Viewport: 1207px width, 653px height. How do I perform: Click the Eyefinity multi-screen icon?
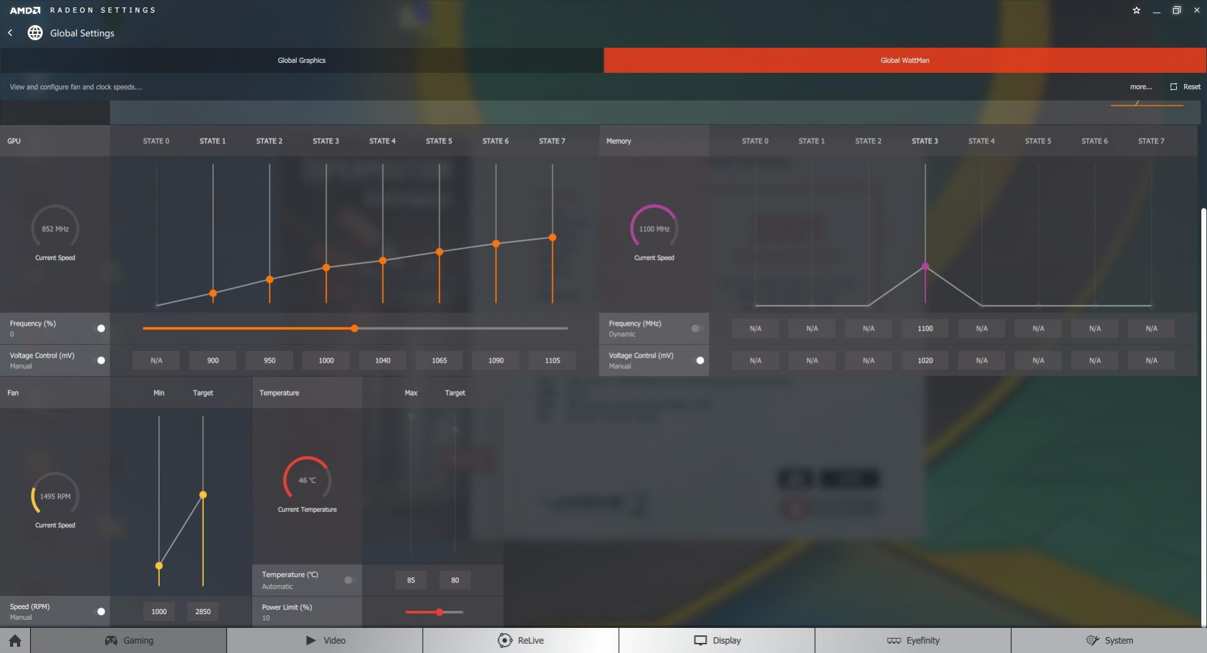point(894,640)
